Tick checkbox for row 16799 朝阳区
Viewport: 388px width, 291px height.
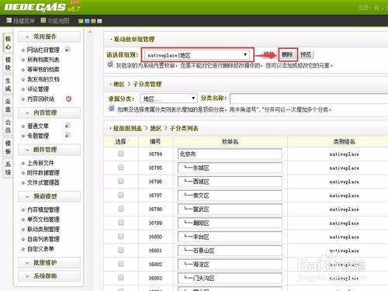tap(120, 223)
